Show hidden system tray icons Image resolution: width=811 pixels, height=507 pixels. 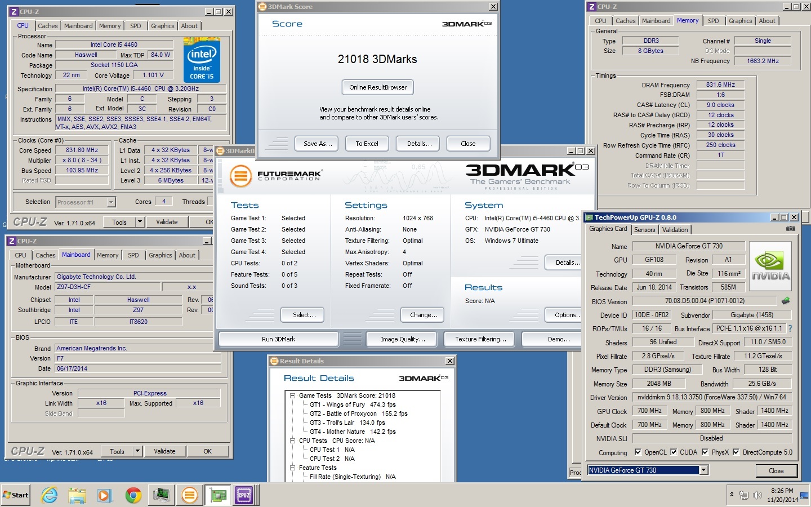pyautogui.click(x=732, y=495)
